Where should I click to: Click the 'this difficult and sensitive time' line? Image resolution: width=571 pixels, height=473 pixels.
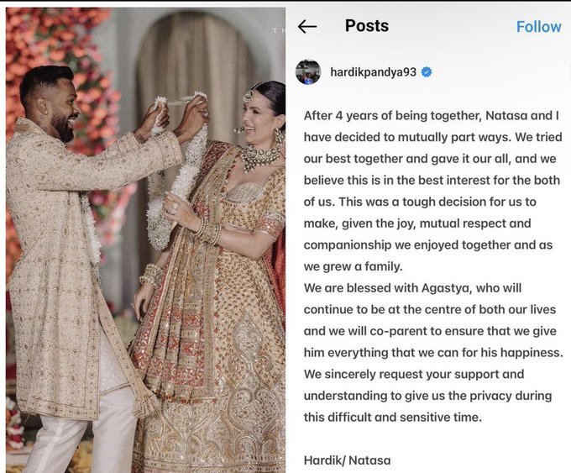(x=393, y=417)
